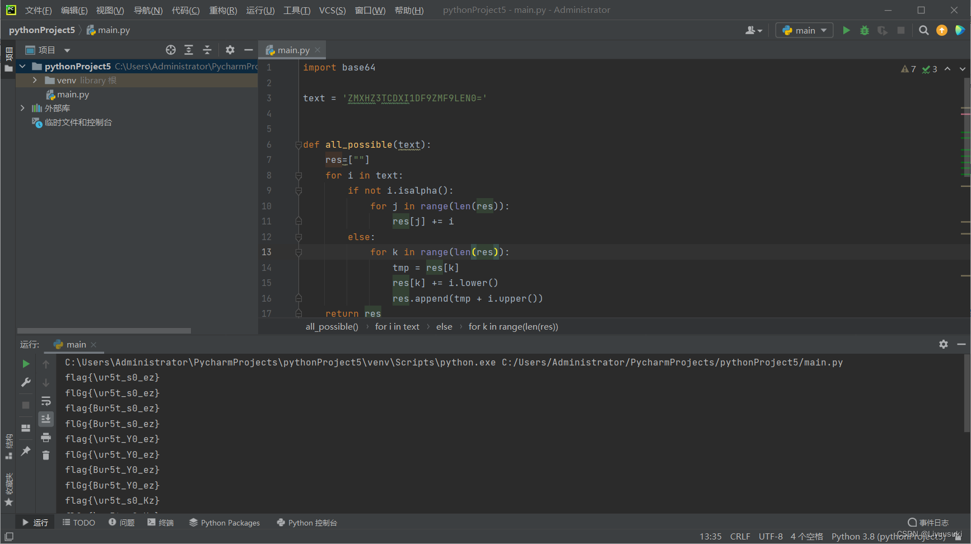Viewport: 971px width, 544px height.
Task: Collapse all items in project panel
Action: click(207, 50)
